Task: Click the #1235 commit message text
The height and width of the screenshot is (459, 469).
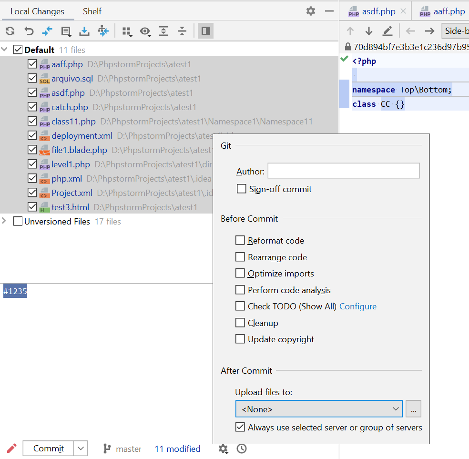Action: tap(15, 291)
